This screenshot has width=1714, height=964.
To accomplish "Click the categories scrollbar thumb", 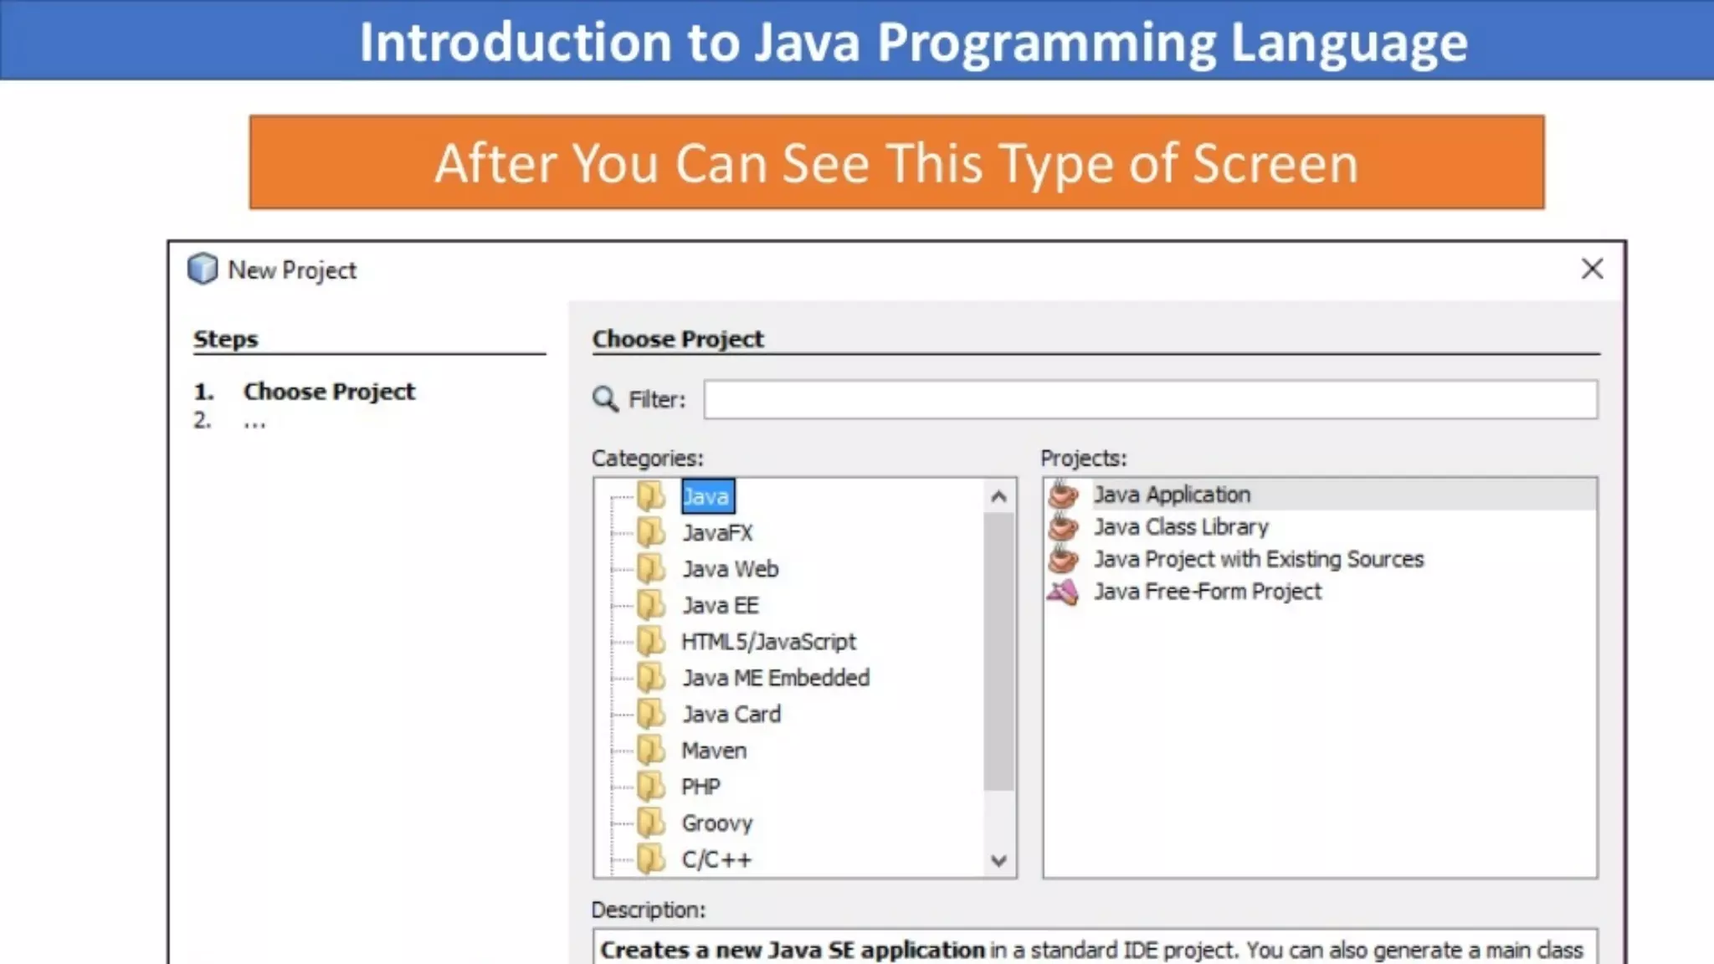I will tap(998, 653).
